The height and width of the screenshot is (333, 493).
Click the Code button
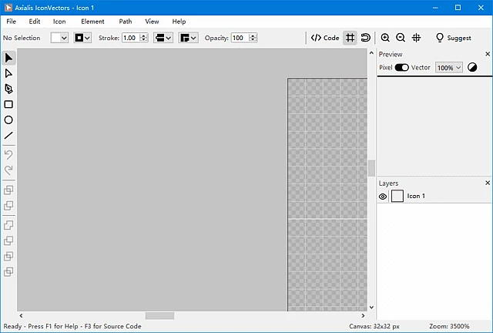[x=325, y=38]
